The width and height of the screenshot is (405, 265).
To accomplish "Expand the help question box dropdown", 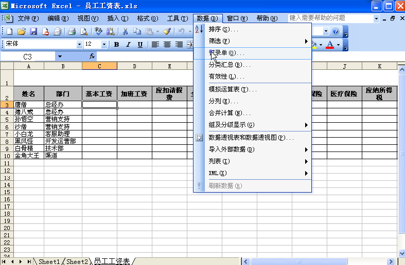I will 376,18.
